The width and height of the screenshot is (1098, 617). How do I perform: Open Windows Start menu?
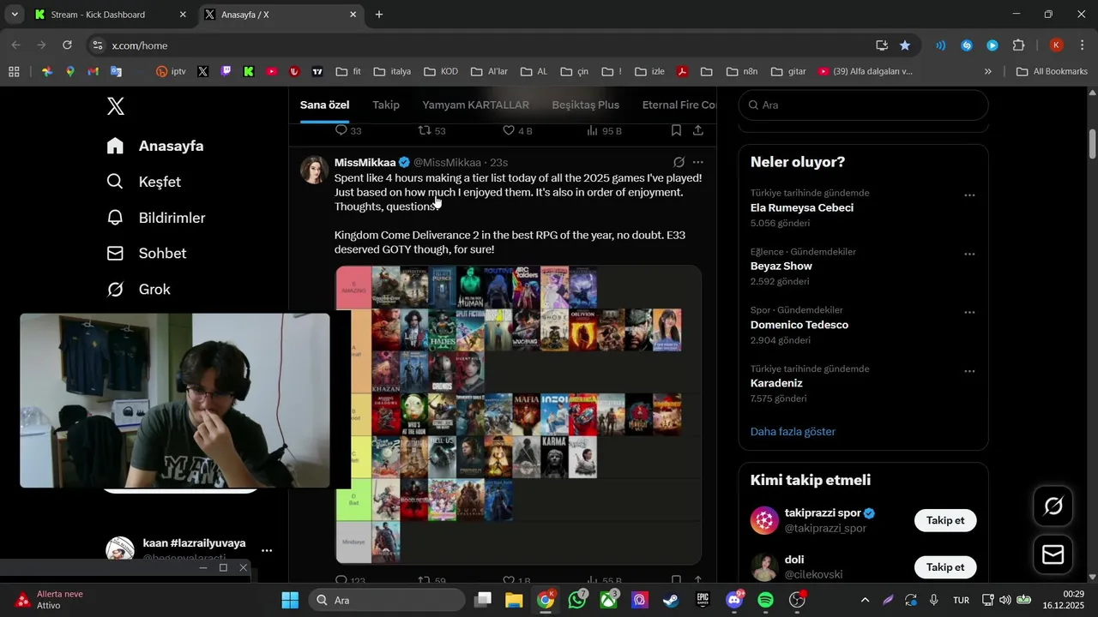click(290, 600)
